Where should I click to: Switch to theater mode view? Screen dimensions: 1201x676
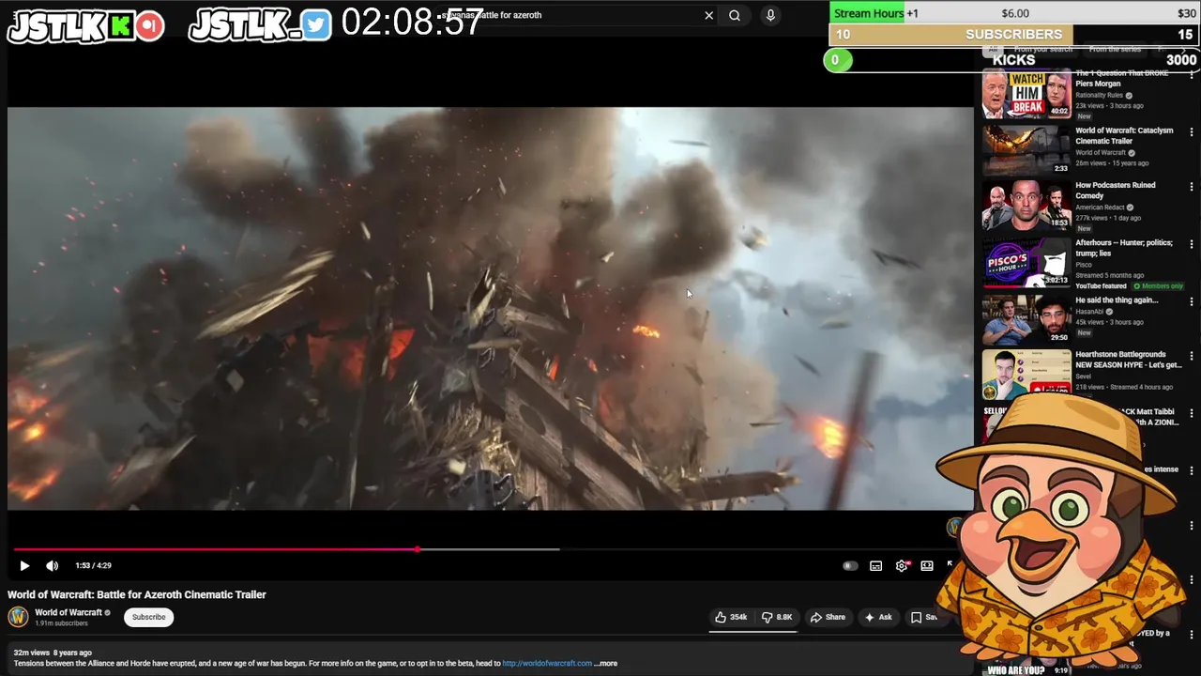(x=927, y=565)
